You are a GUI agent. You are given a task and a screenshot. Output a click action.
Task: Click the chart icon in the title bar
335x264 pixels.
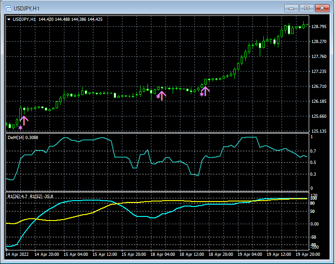8,8
